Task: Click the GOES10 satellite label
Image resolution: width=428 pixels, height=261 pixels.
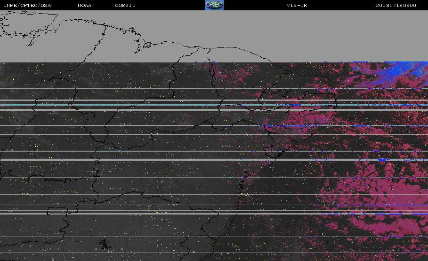Action: [125, 6]
